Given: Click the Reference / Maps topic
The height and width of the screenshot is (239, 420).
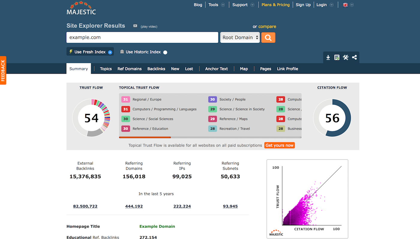Looking at the screenshot, I should click(234, 119).
